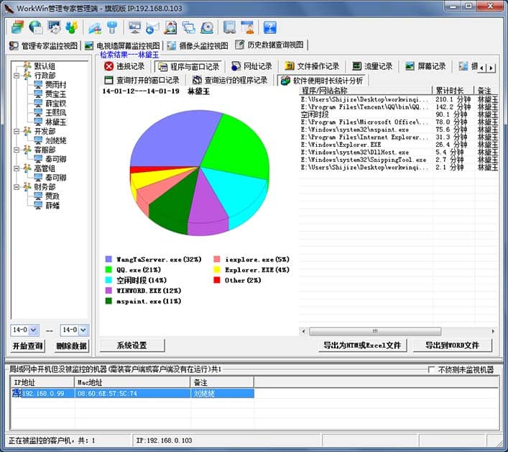
Task: Open 系统设置 button
Action: (132, 345)
